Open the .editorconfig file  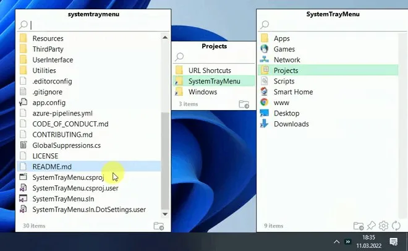[89, 81]
